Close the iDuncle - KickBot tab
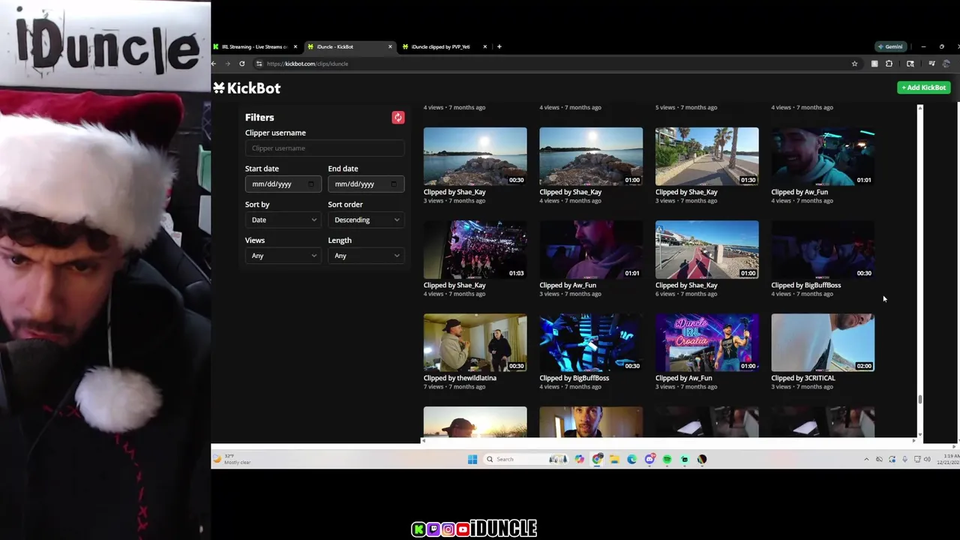Screen dimensions: 960x540 [390, 46]
